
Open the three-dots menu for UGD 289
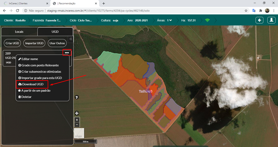67,53
